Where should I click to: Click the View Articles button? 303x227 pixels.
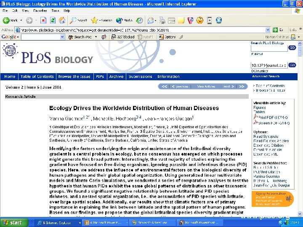[x=206, y=87]
